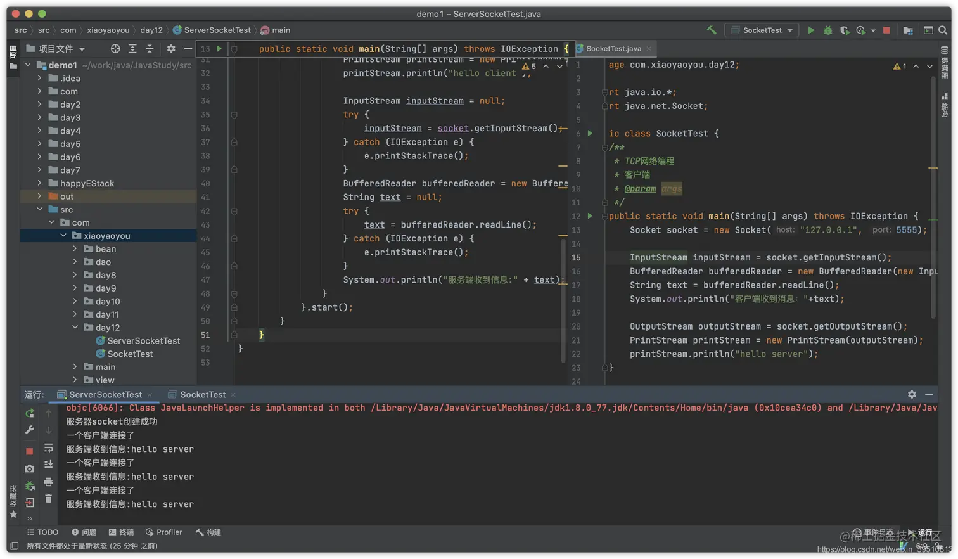Open the SocketTest run configuration dropdown
Image resolution: width=958 pixels, height=559 pixels.
(x=762, y=30)
